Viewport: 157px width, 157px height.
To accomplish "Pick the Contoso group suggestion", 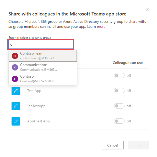I will (43, 79).
